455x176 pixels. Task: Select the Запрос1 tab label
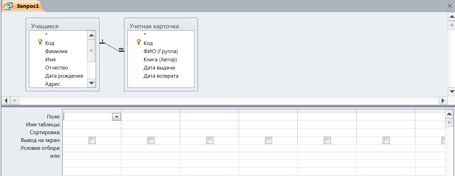pyautogui.click(x=28, y=6)
